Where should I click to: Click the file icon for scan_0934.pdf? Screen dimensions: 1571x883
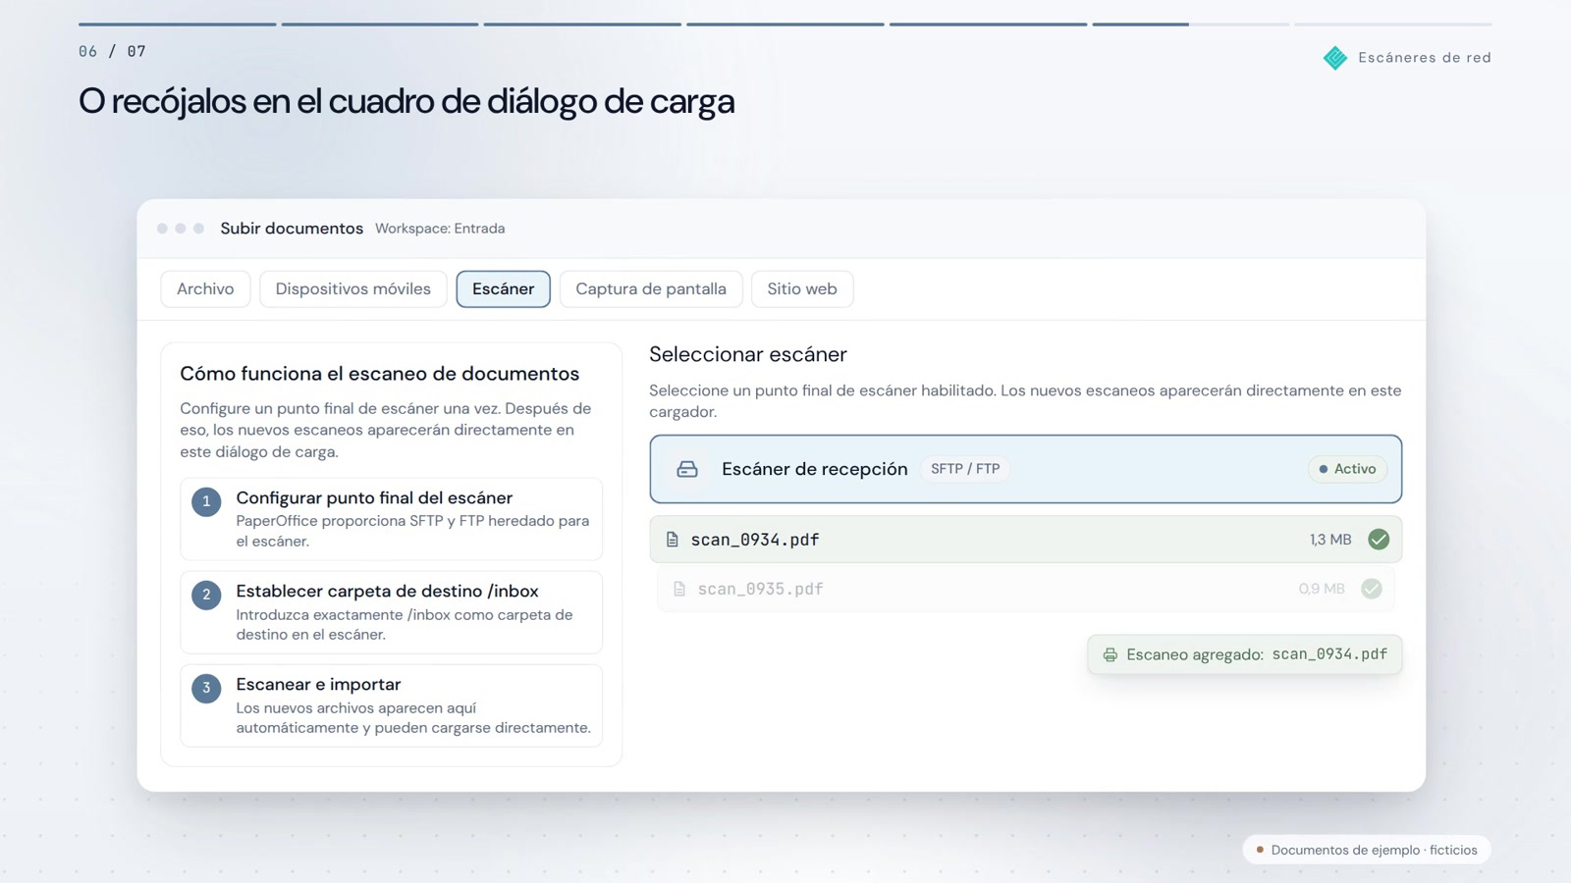[x=673, y=540]
